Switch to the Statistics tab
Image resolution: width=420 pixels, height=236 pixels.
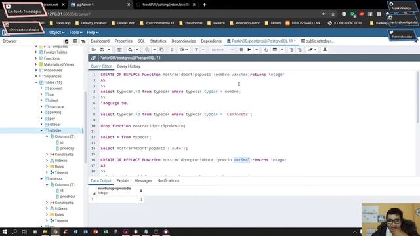(158, 41)
